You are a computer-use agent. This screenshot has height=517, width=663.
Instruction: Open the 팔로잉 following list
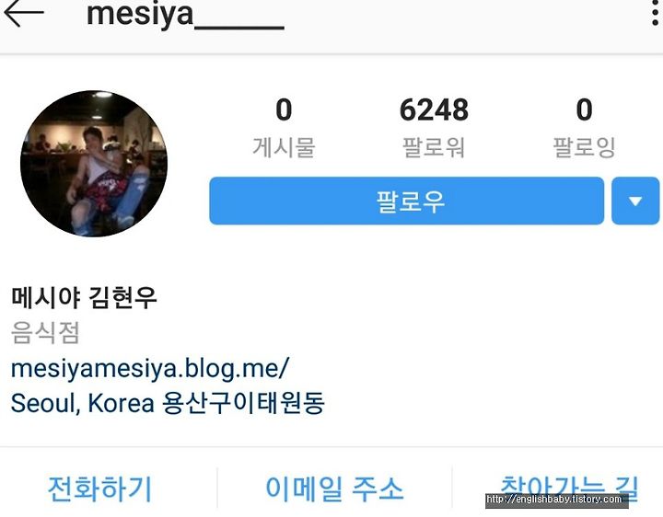(x=584, y=147)
